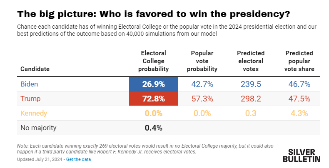Select the No majority row label
Screen dimensions: 329x168
point(38,128)
